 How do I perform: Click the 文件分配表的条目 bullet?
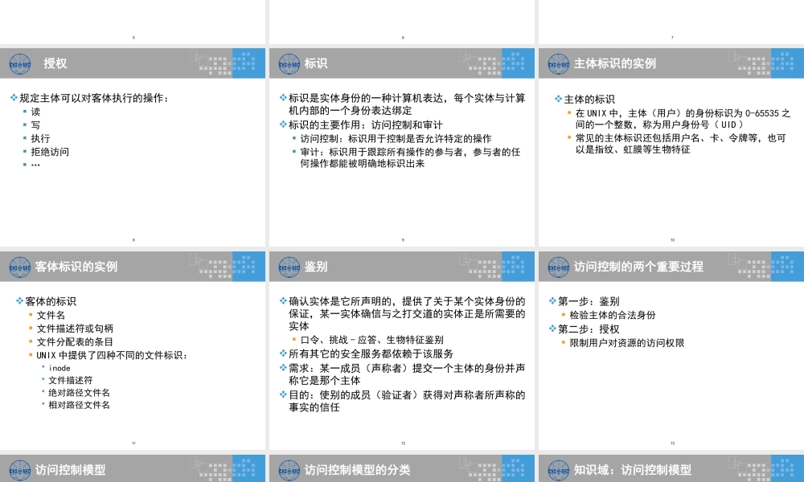coord(75,341)
